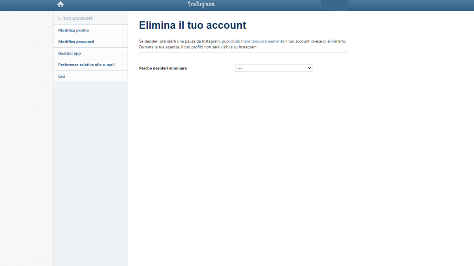Open the deletion reason dropdown
The width and height of the screenshot is (474, 266).
coord(274,68)
